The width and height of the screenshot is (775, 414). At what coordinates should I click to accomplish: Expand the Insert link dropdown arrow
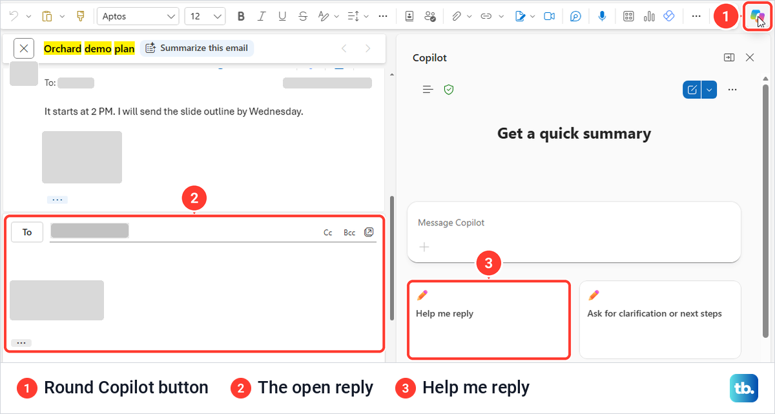(x=501, y=16)
